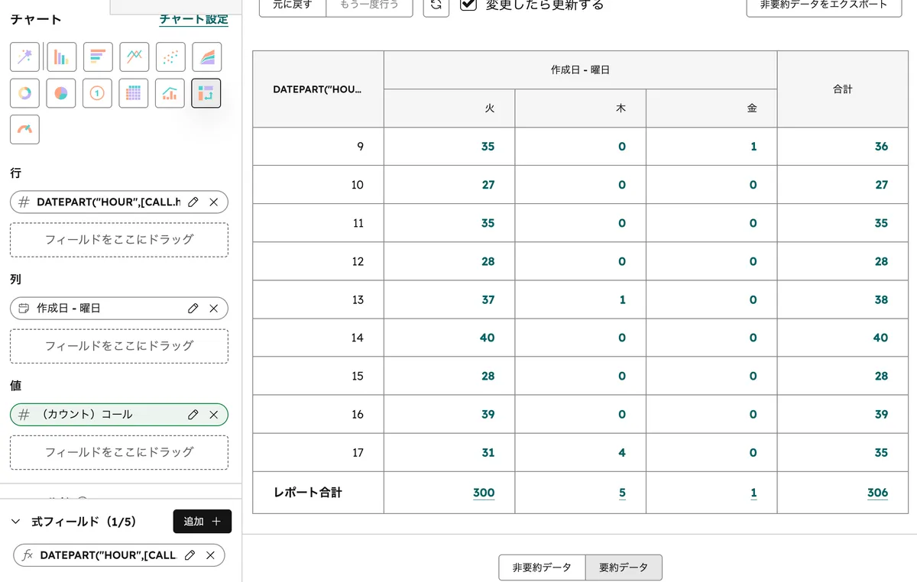Select the pie chart type
The width and height of the screenshot is (917, 582).
[x=61, y=92]
